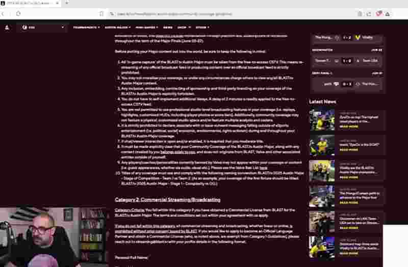Open The MongolZ vs Vitality 1-2 match card
Screen dimensions: 408x267
click(347, 38)
